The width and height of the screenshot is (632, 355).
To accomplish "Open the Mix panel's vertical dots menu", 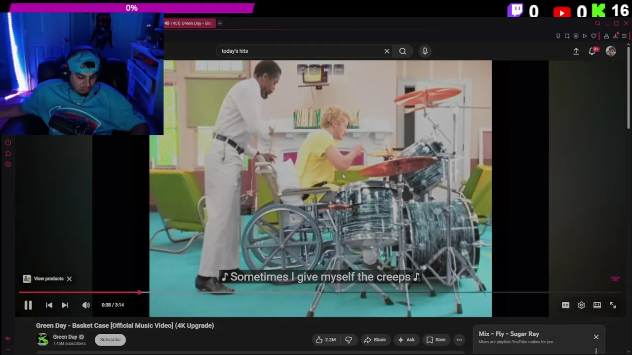I will pyautogui.click(x=596, y=351).
